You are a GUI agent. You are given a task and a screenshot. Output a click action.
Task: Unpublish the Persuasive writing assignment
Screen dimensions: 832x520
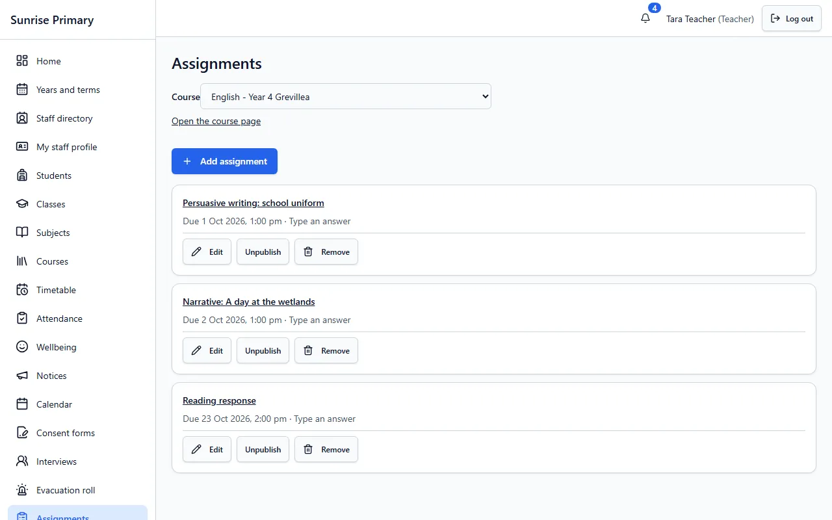point(263,252)
